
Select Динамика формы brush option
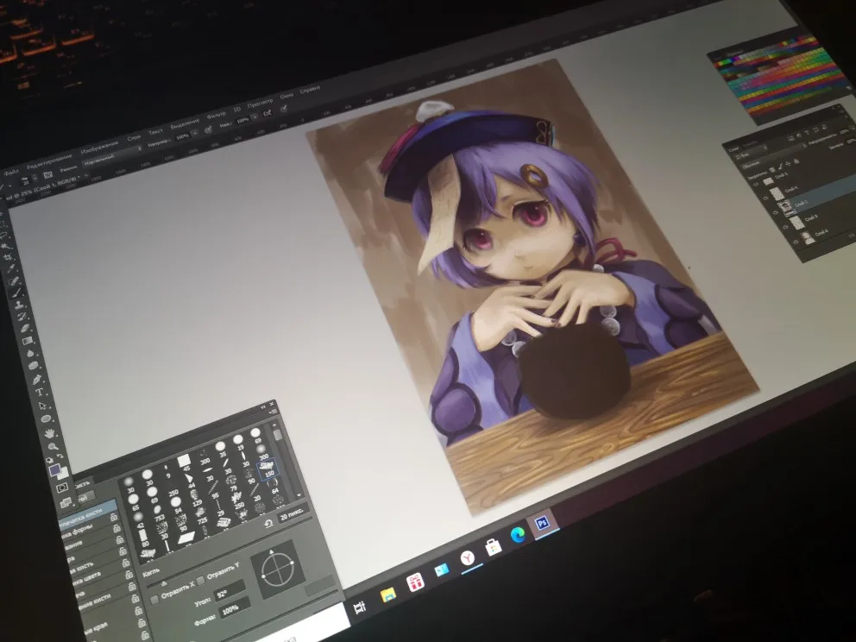point(79,529)
